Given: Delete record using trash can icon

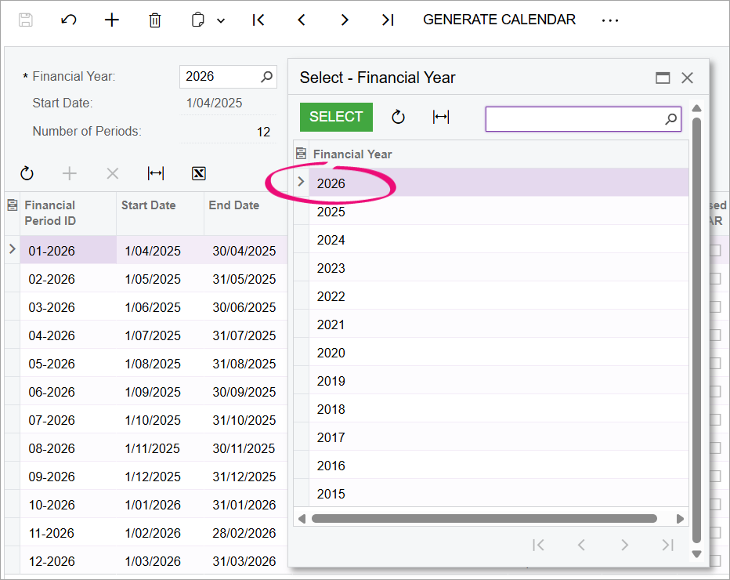Looking at the screenshot, I should tap(155, 20).
